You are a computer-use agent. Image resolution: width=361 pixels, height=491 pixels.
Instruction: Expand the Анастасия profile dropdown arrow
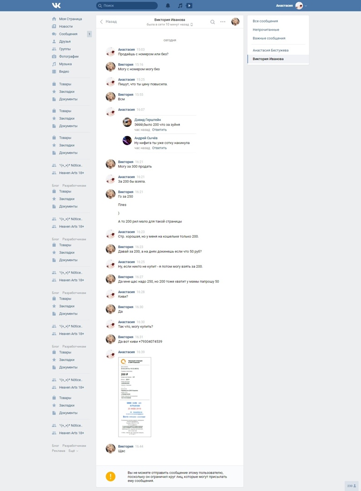click(306, 5)
